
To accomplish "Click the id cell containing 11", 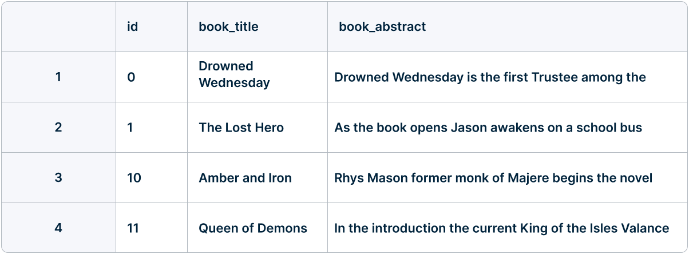I will [x=133, y=228].
